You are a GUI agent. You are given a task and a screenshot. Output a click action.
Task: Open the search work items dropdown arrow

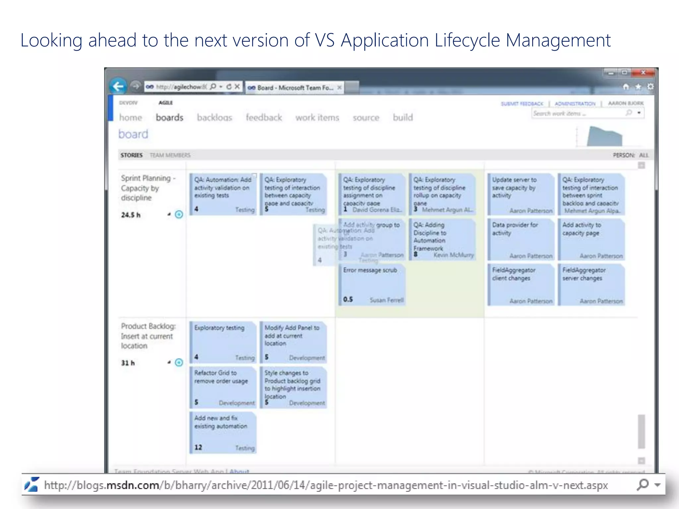tap(639, 113)
